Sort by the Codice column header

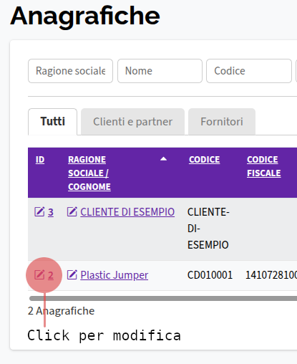[205, 160]
